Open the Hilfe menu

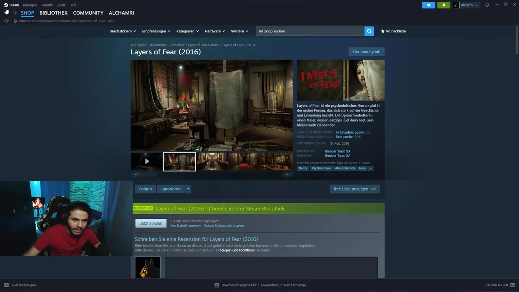(x=73, y=5)
